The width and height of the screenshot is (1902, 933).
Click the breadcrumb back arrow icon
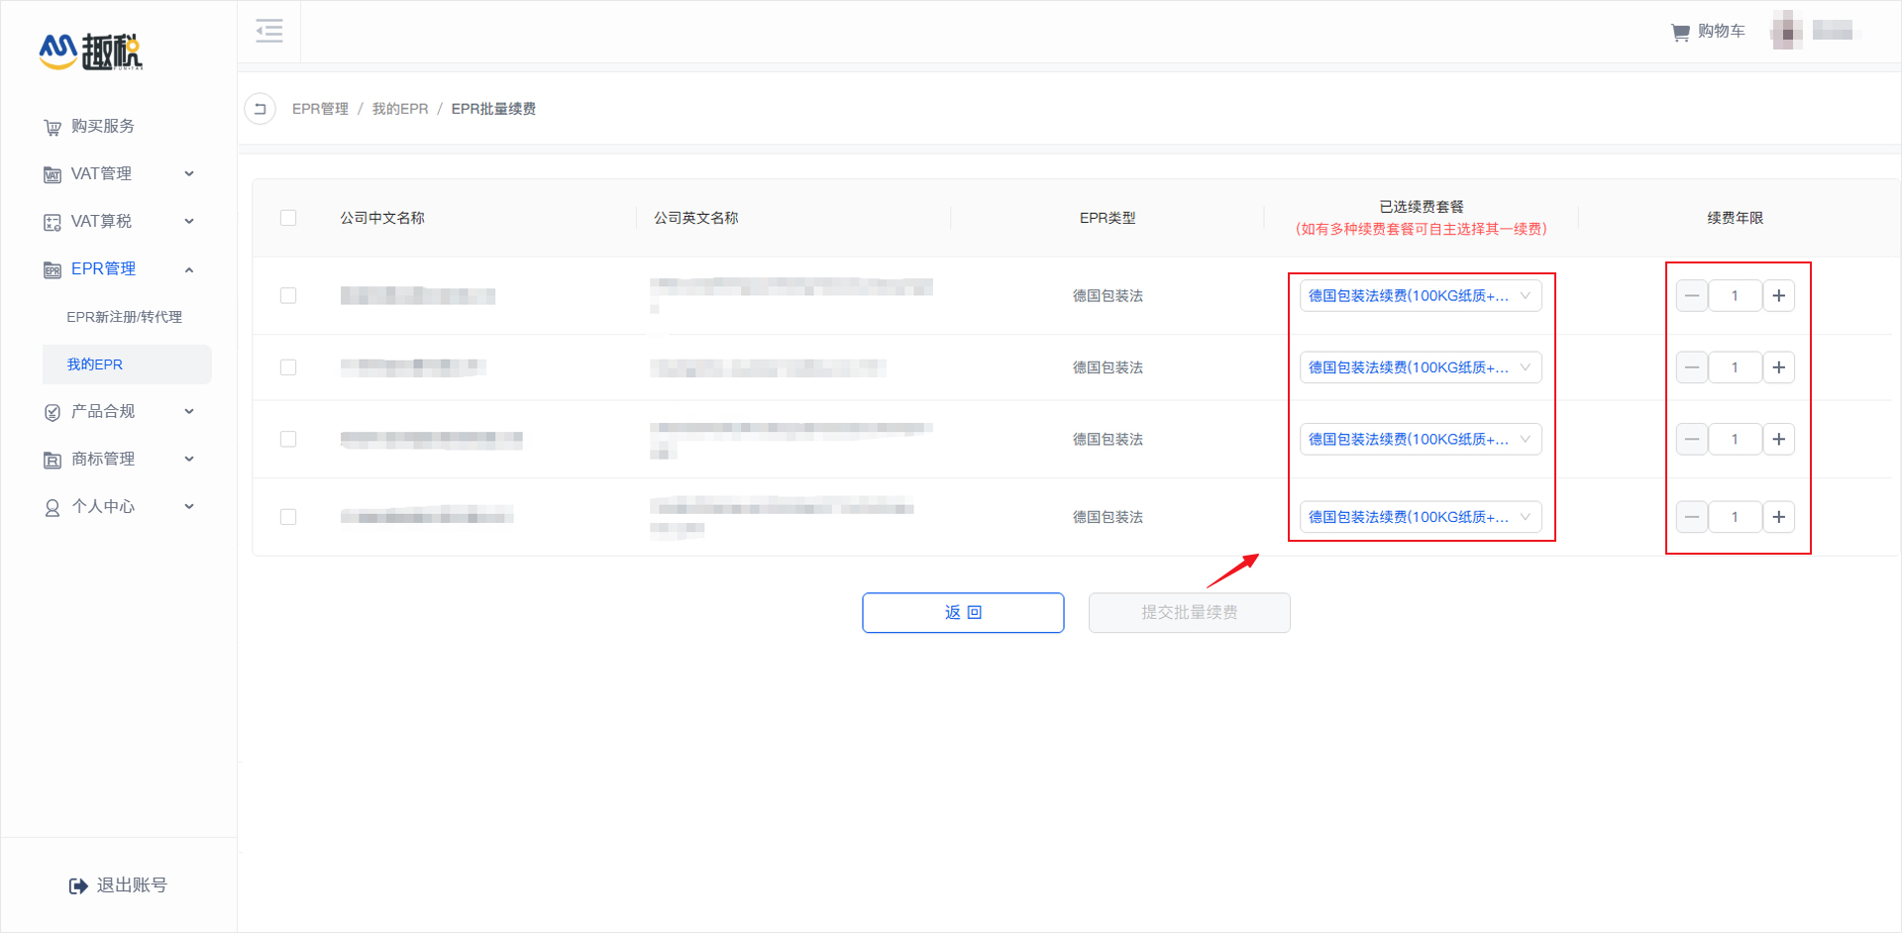click(260, 109)
